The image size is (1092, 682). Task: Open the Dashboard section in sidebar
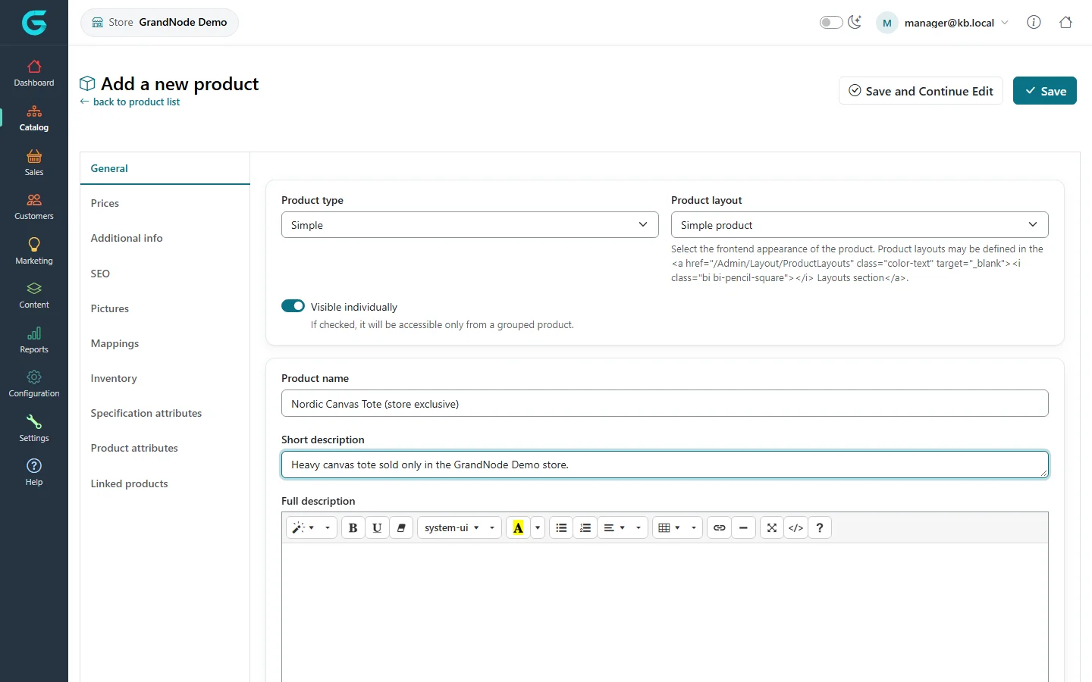34,74
